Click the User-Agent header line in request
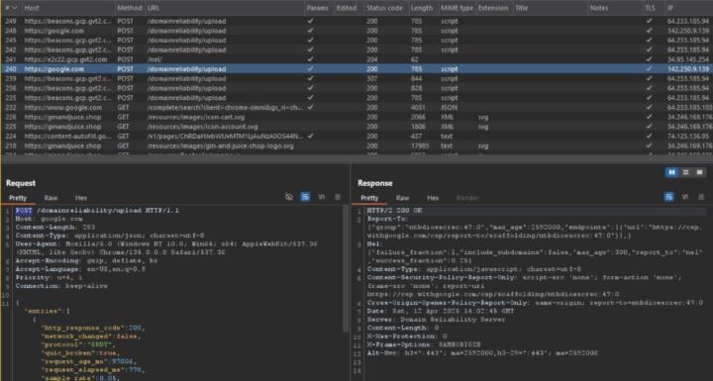 coord(166,247)
